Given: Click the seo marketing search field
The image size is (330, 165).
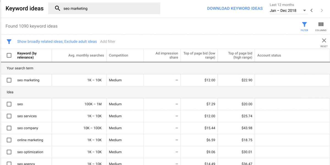Looking at the screenshot, I should tap(104, 9).
